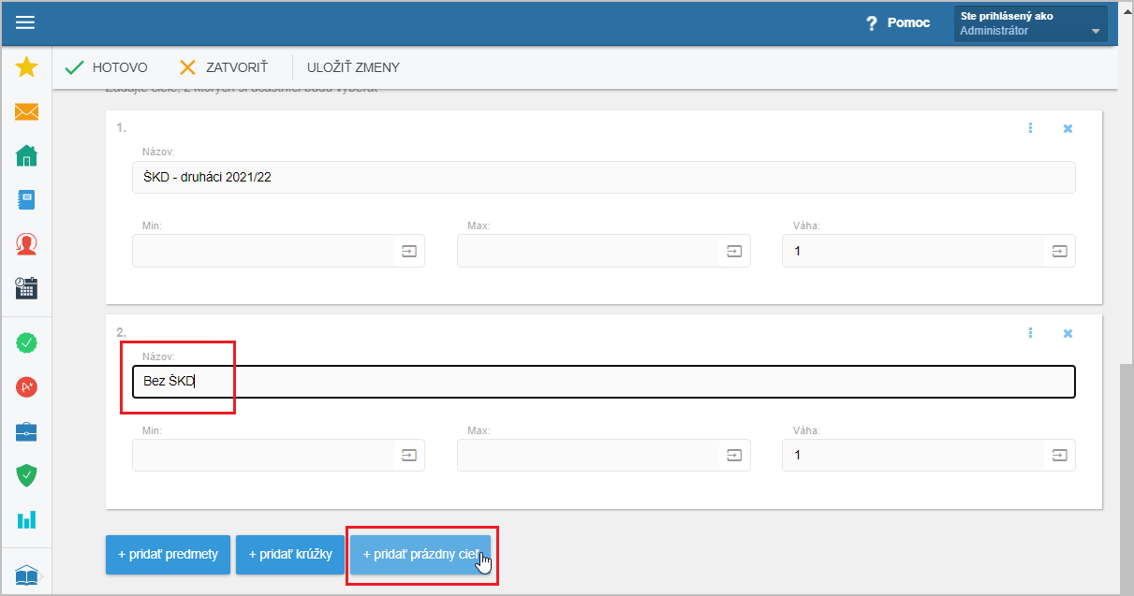Click ULOŽIŤ ZMENY to save changes
Viewport: 1134px width, 596px height.
click(x=353, y=67)
